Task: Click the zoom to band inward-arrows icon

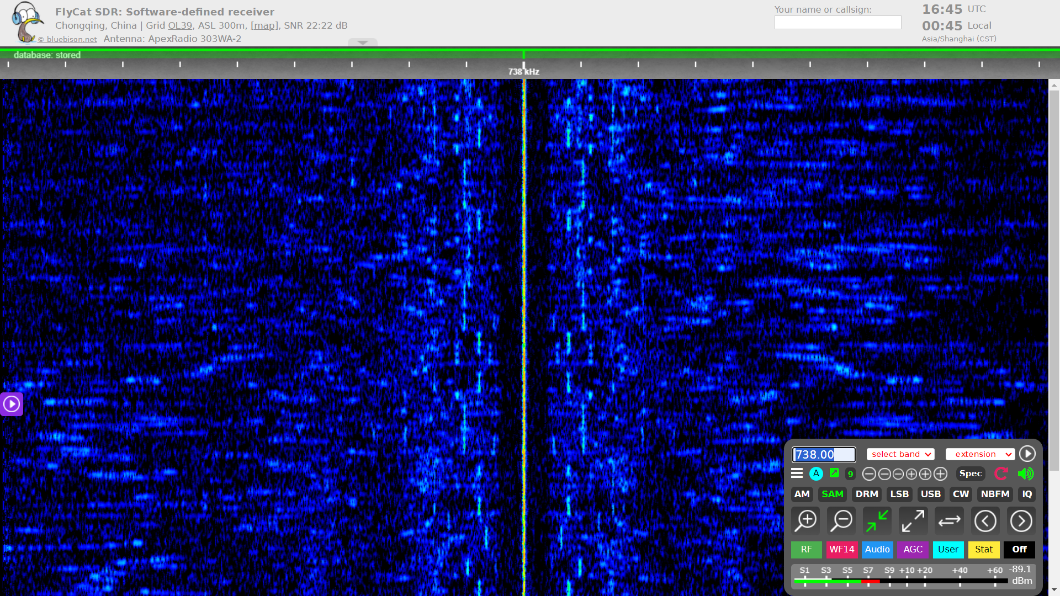Action: tap(877, 520)
